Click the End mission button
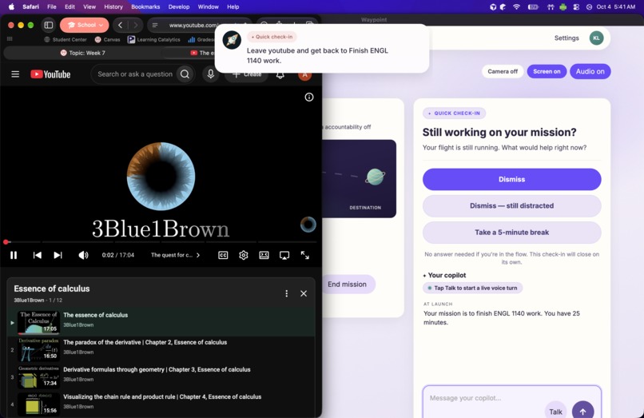The image size is (644, 418). (347, 284)
